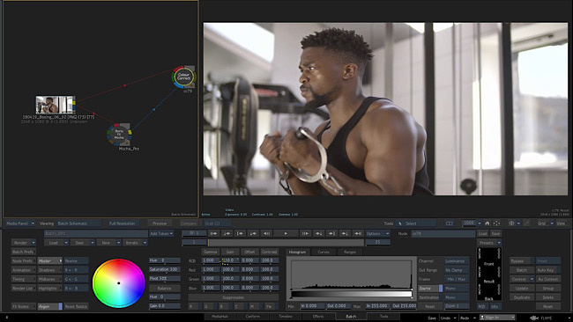Click the transport icon left of go-to-end
The height and width of the screenshot is (322, 573).
345,233
